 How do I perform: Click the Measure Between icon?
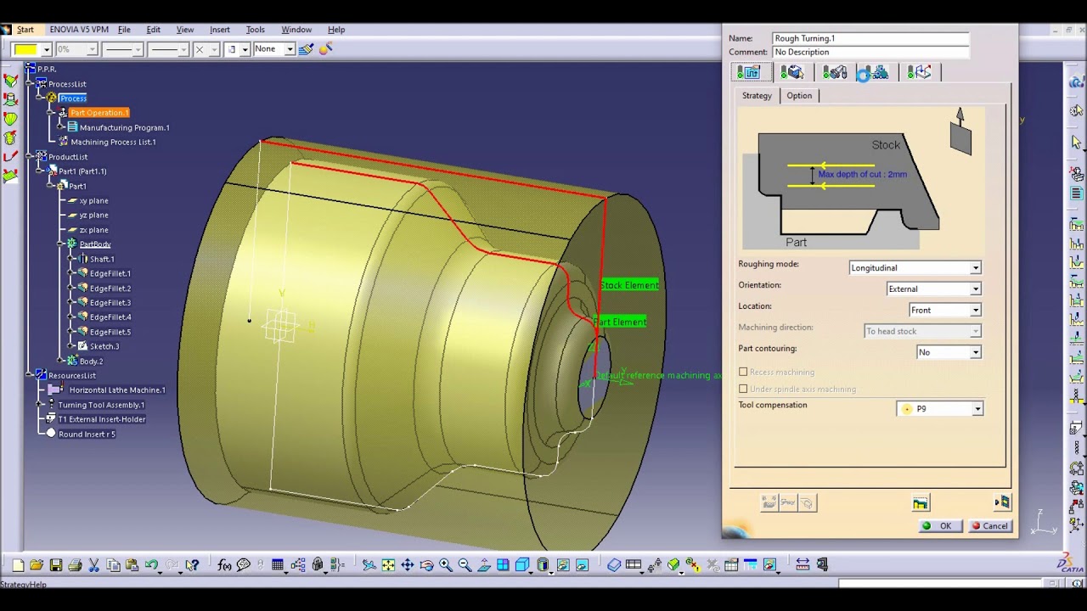click(803, 565)
